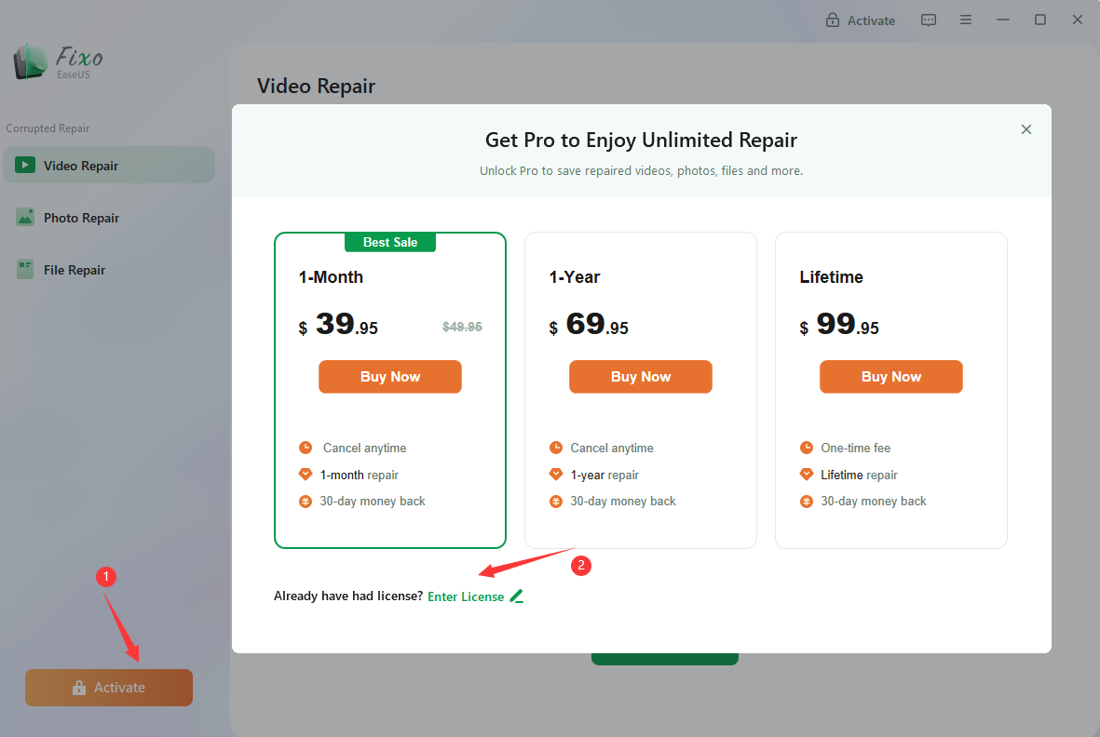Open the File Repair sidebar item
This screenshot has width=1100, height=737.
click(109, 270)
